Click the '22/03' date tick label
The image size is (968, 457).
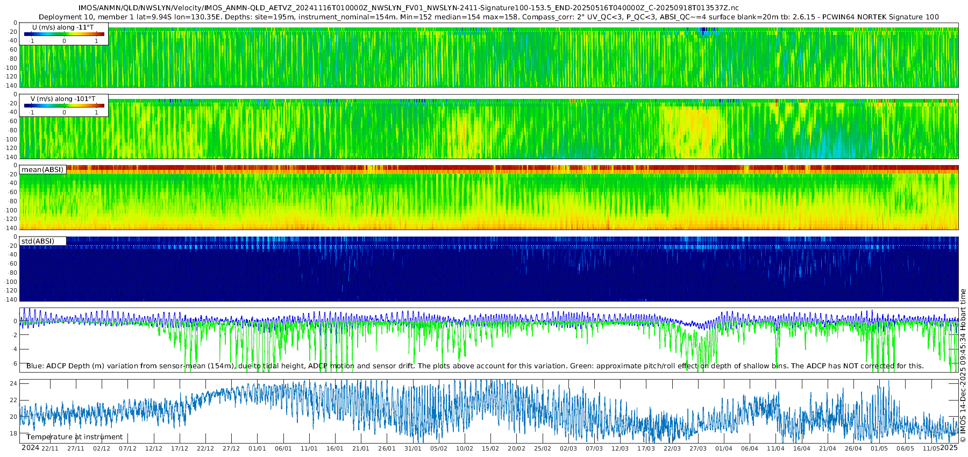point(672,448)
